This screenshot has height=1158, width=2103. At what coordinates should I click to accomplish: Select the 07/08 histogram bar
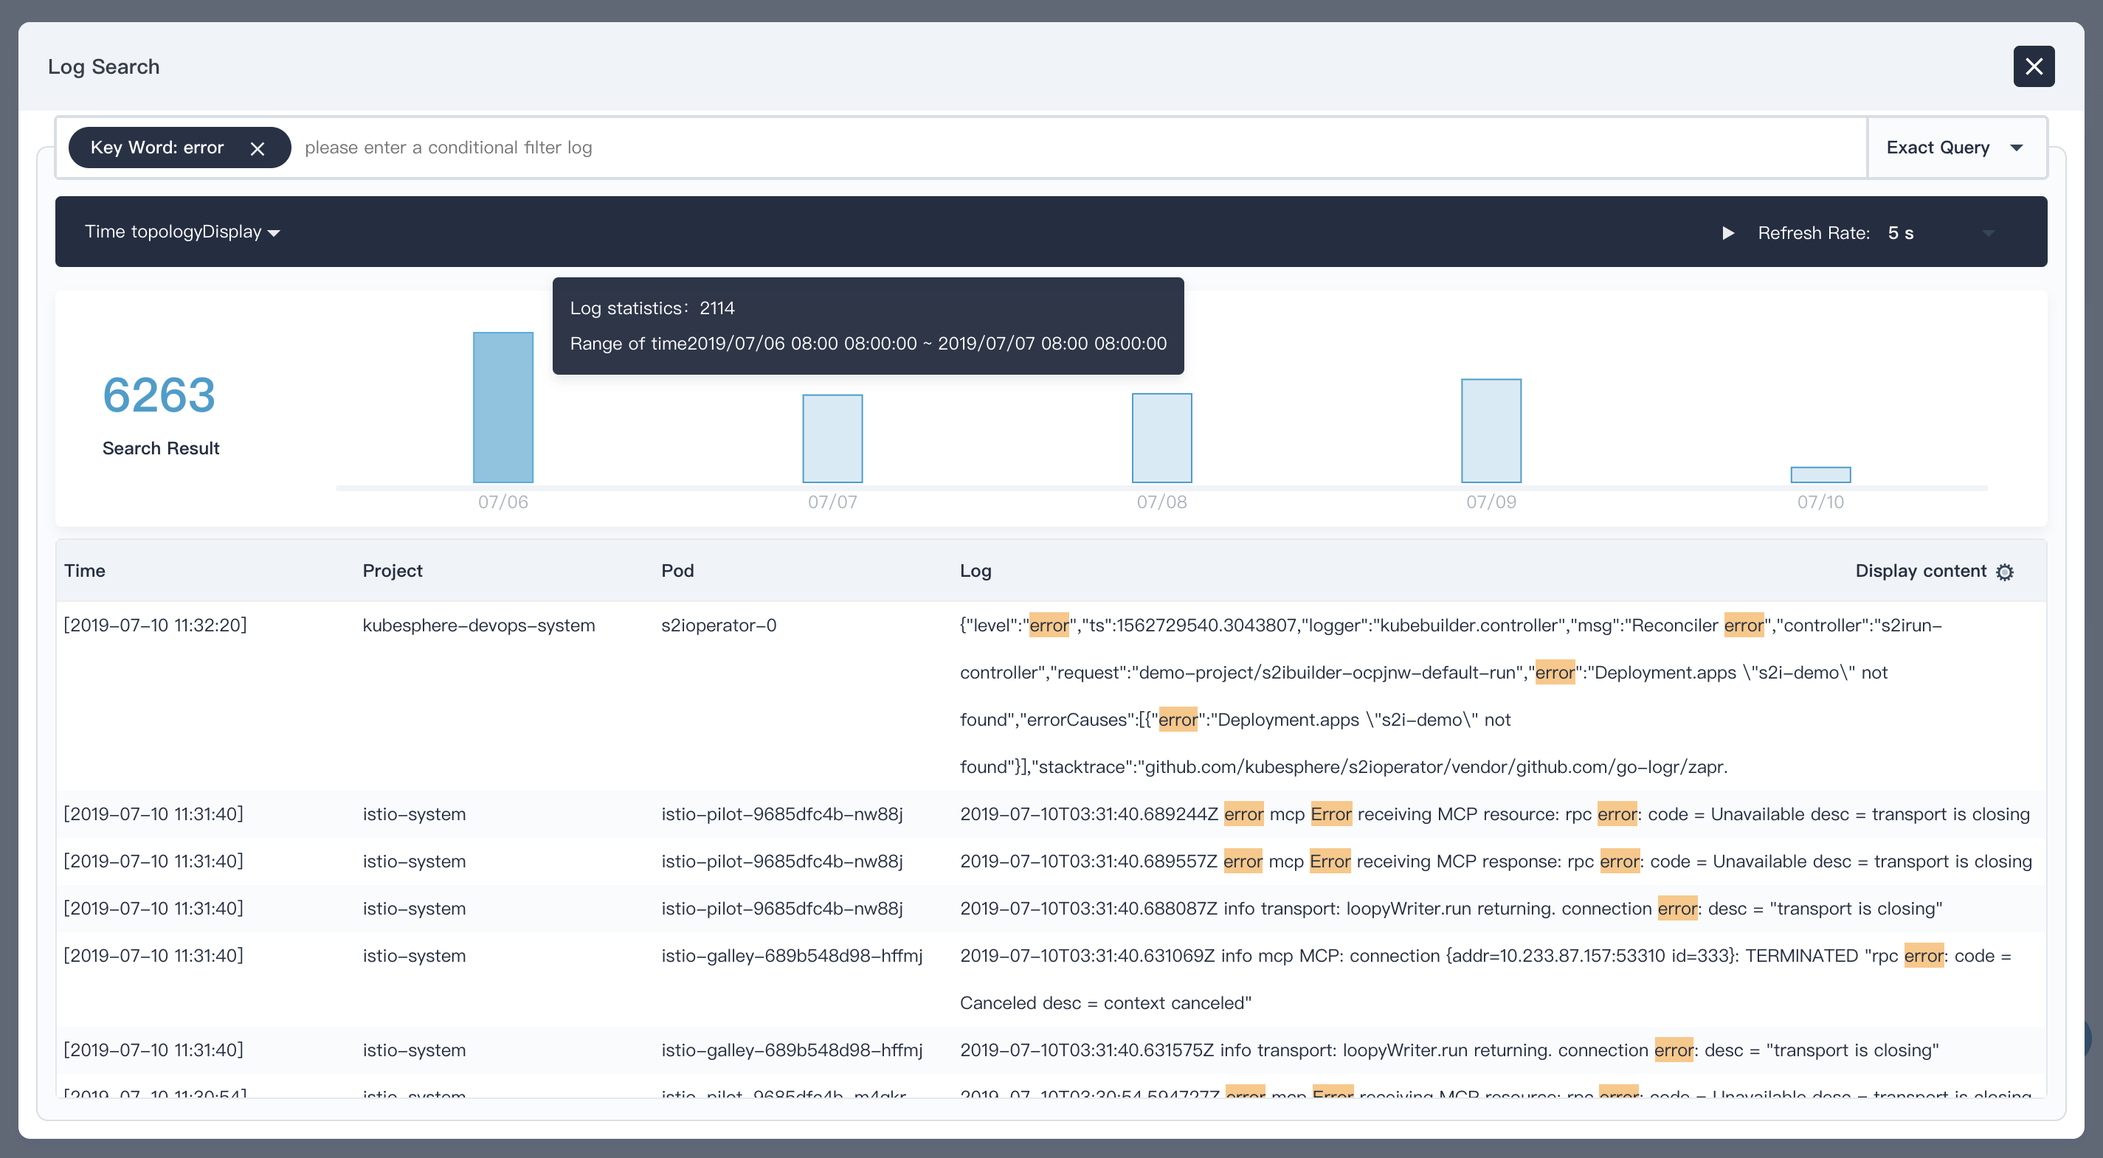[1161, 437]
